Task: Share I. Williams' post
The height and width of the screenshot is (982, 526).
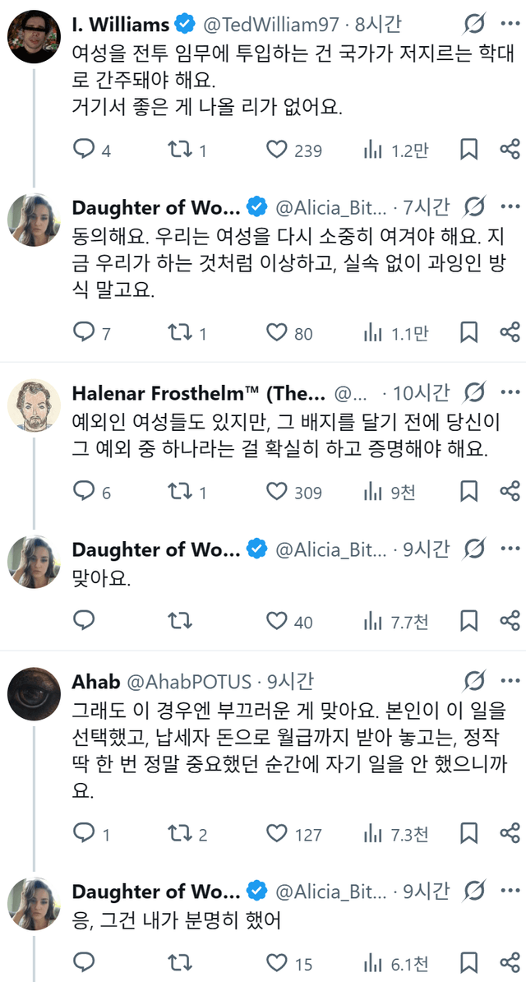Action: click(510, 150)
